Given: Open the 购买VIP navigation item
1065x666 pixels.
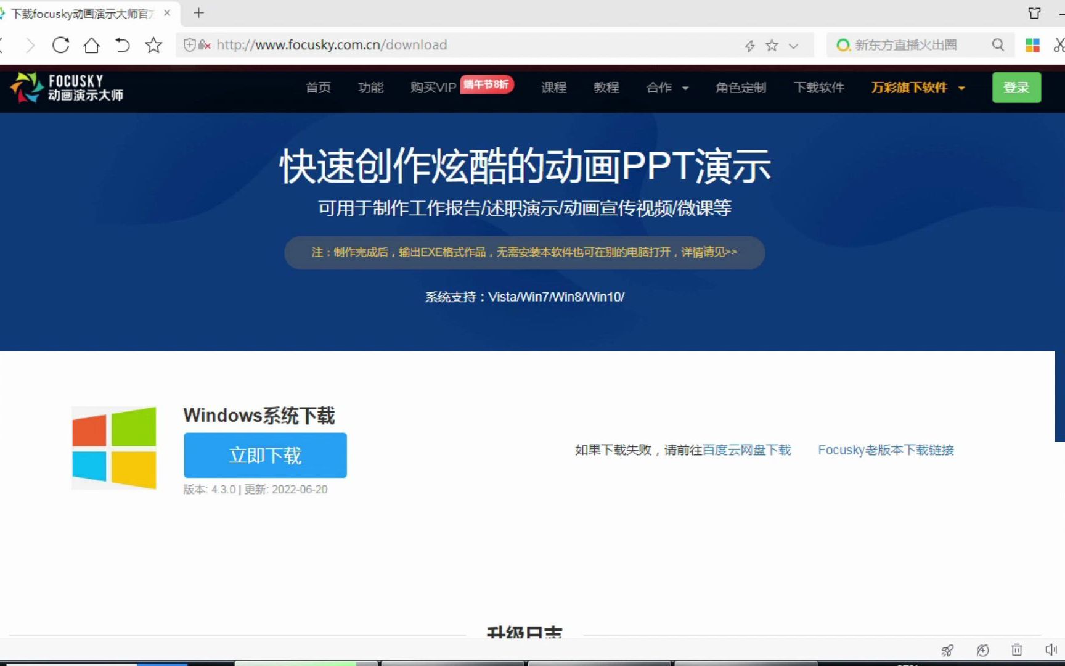Looking at the screenshot, I should click(x=433, y=88).
